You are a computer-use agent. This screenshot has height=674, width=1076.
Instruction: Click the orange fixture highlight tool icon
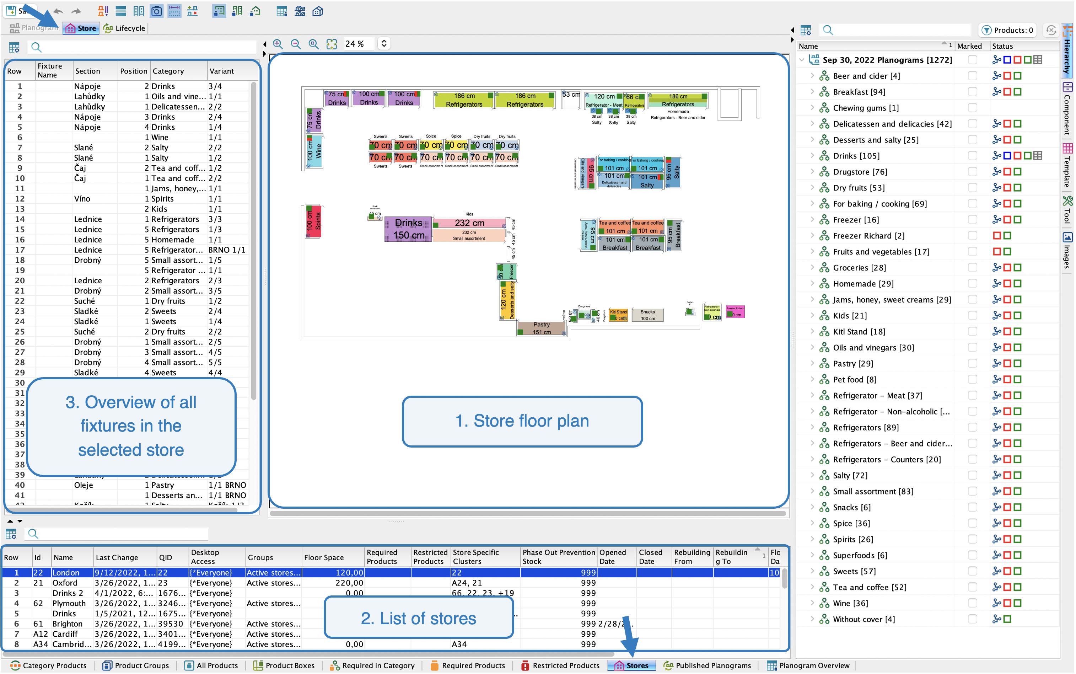coord(103,11)
